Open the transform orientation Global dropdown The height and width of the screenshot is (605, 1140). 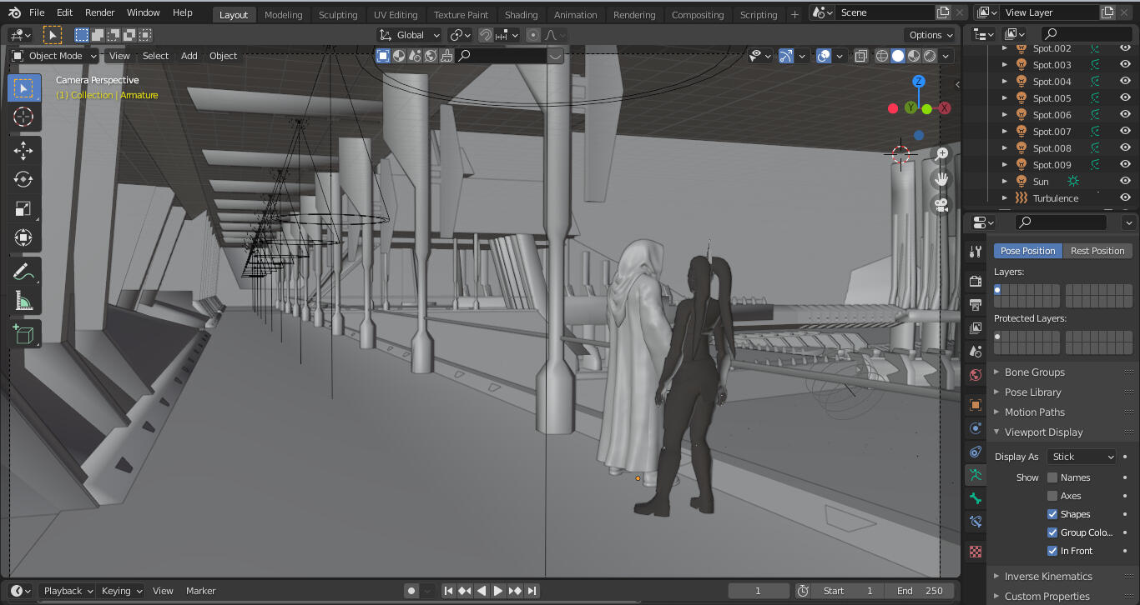pyautogui.click(x=408, y=34)
